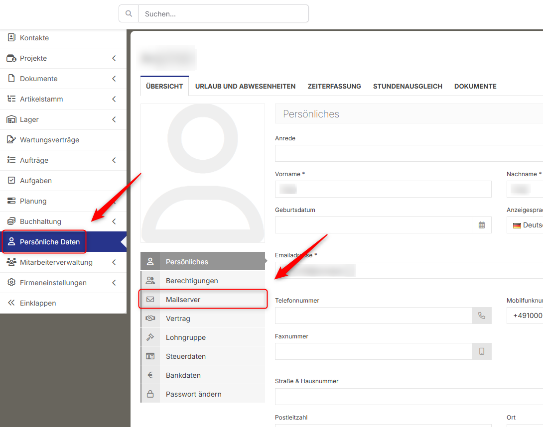The image size is (543, 427).
Task: Open Berechtigungen in the profile menu
Action: [x=192, y=281]
